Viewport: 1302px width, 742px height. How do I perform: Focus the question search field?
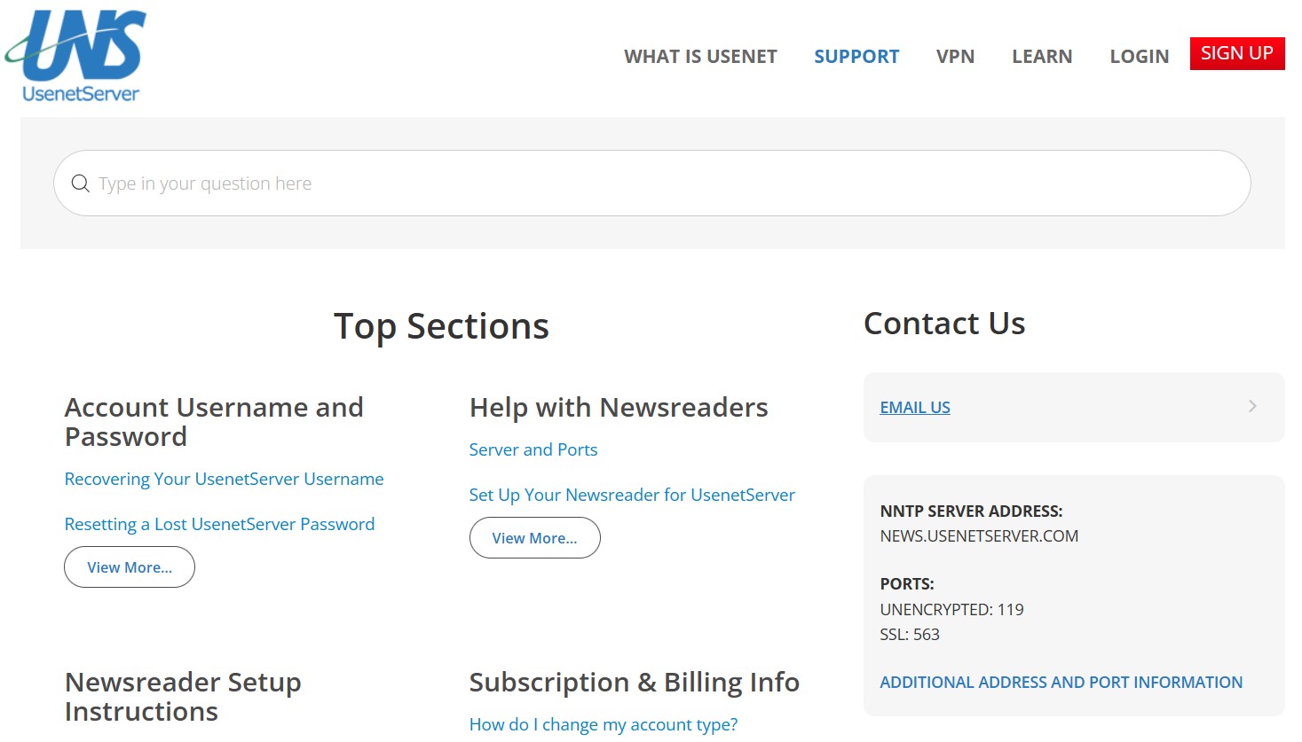(x=652, y=184)
